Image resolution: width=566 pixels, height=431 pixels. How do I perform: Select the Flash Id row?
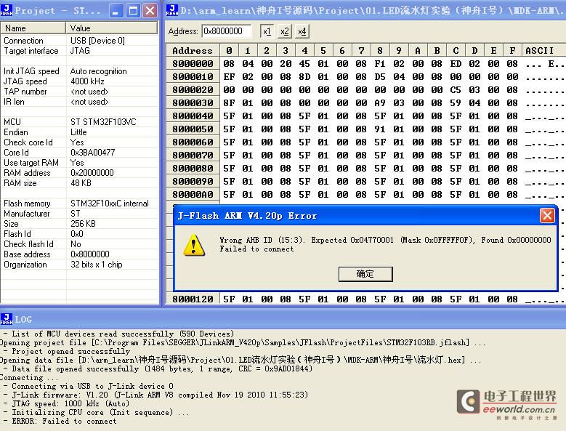[79, 234]
